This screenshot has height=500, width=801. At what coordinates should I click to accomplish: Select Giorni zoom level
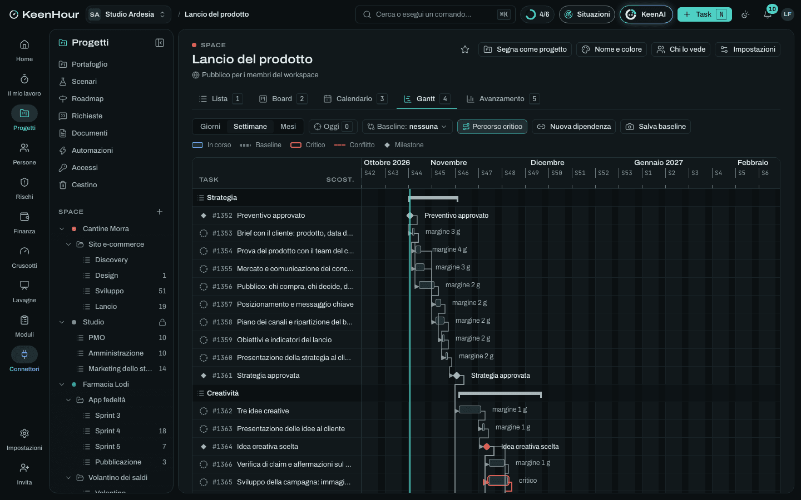[210, 127]
